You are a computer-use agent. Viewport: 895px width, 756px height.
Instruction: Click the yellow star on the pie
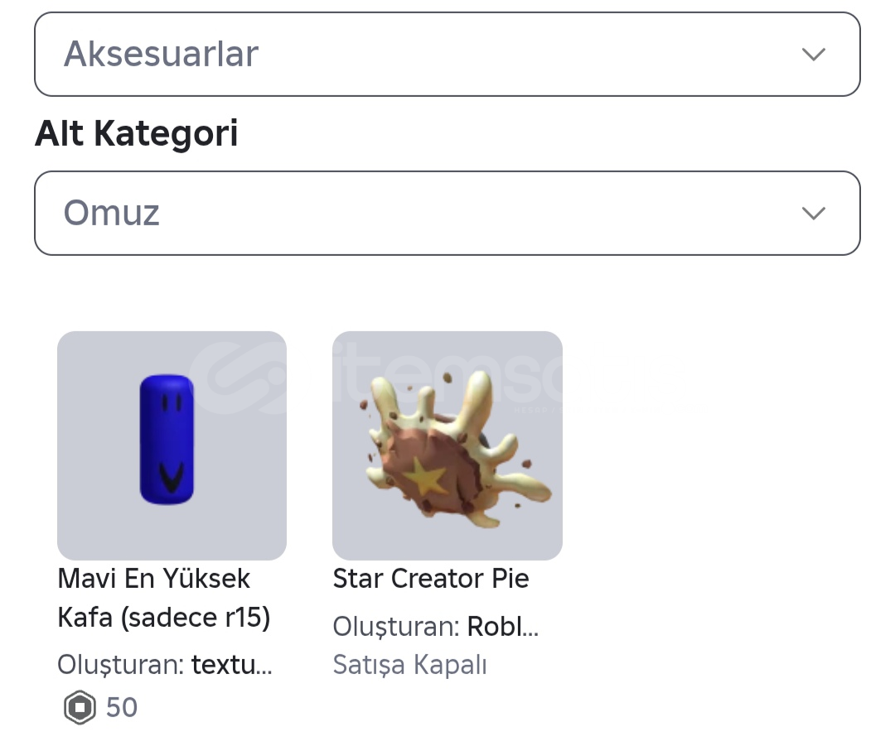pos(428,479)
